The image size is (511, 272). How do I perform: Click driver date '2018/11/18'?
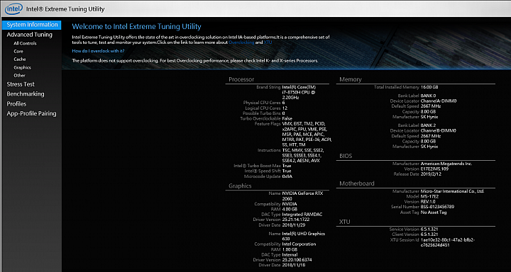[x=294, y=265]
